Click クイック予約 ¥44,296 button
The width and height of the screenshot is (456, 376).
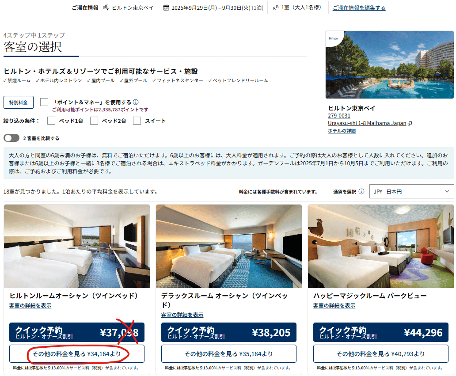381,332
